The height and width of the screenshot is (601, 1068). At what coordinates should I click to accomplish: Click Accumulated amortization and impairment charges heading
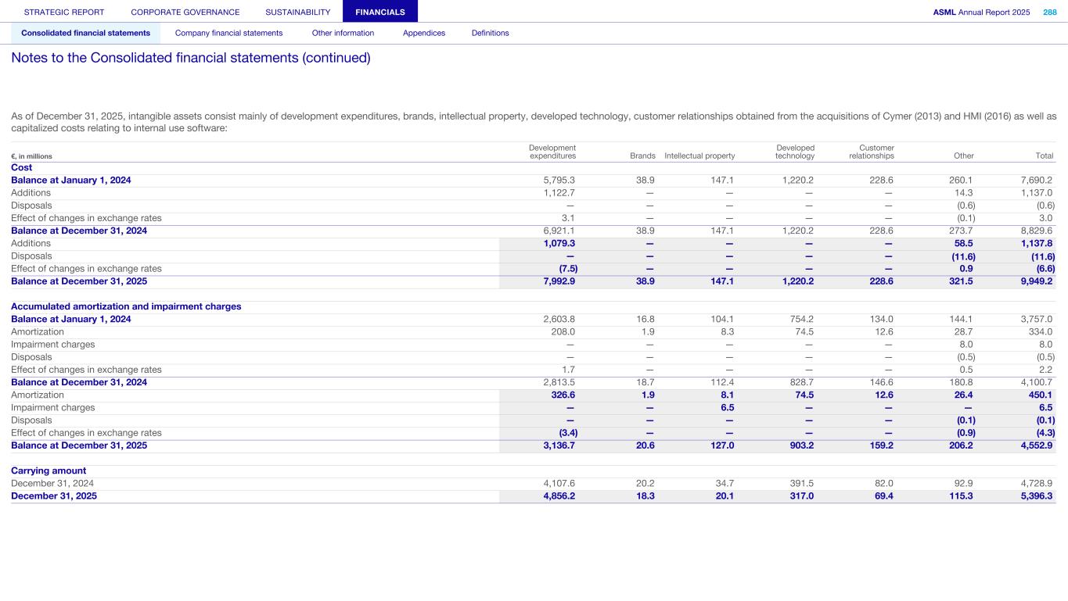point(126,306)
